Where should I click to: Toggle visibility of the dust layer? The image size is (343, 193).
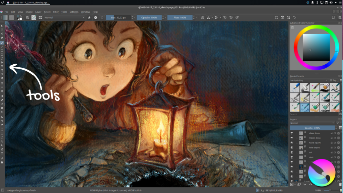click(292, 157)
